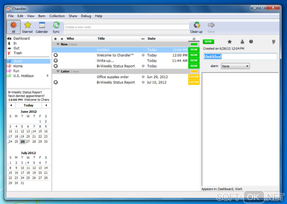The width and height of the screenshot is (287, 204).
Task: Click the yellow Later section status bar
Action: (x=194, y=71)
